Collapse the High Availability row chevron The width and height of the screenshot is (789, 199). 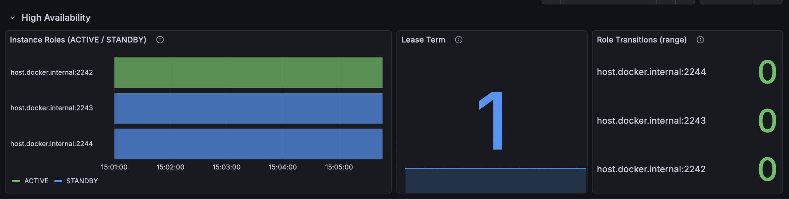point(13,18)
